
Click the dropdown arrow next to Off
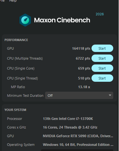point(110,95)
